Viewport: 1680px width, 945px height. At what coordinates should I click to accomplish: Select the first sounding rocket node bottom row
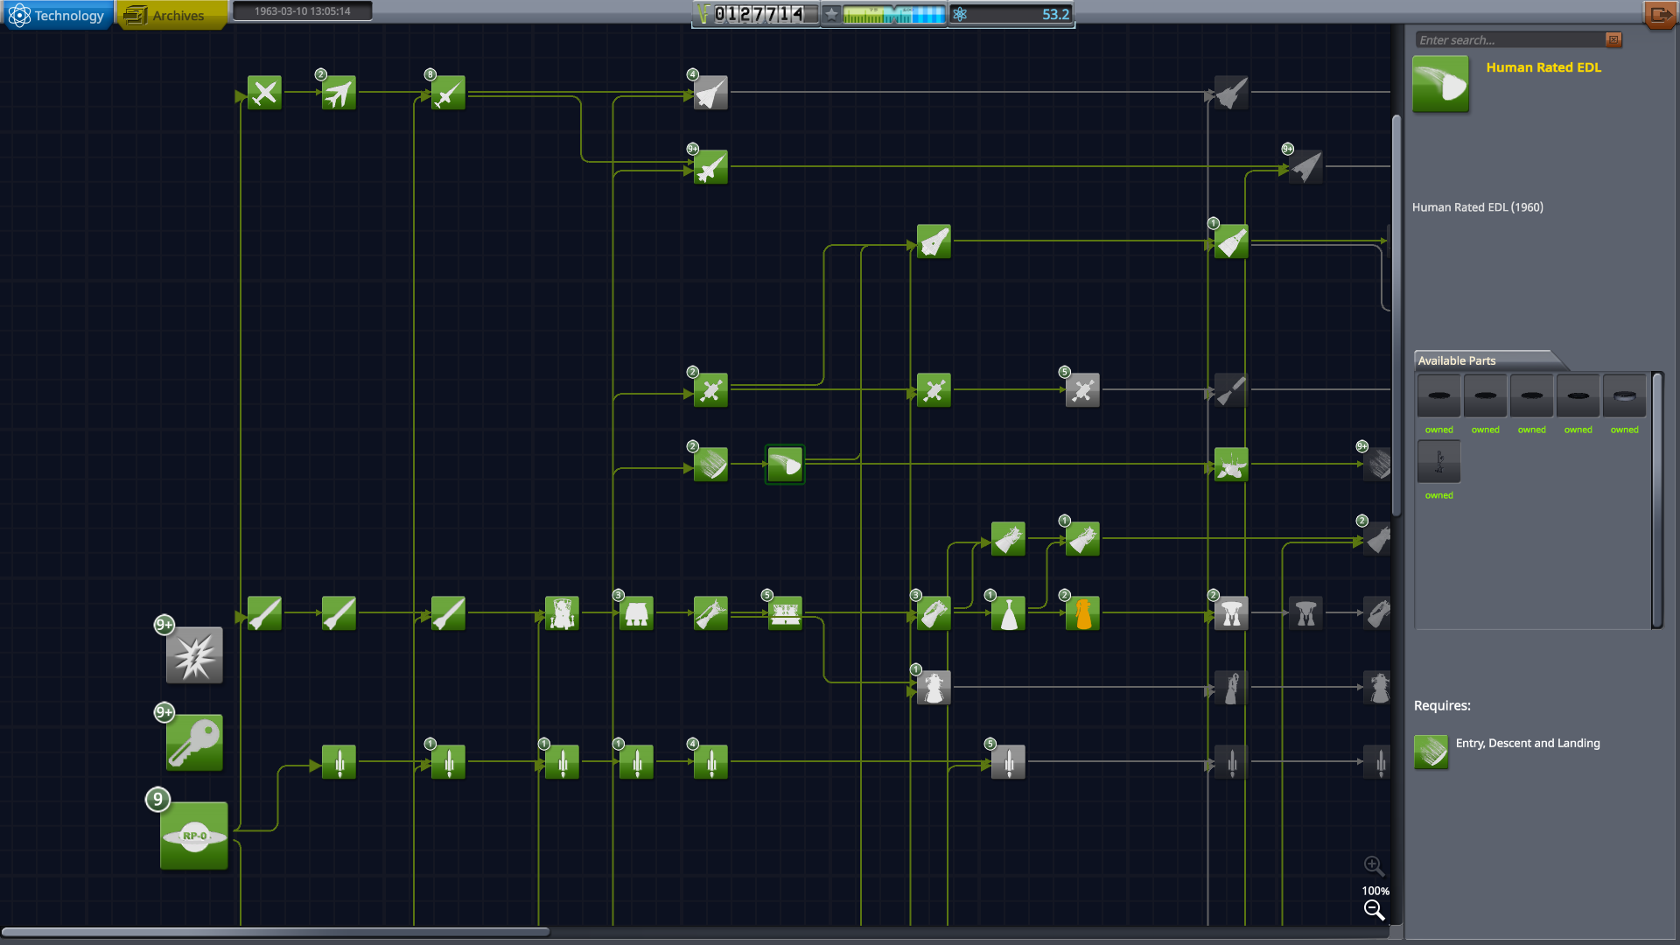(x=339, y=762)
